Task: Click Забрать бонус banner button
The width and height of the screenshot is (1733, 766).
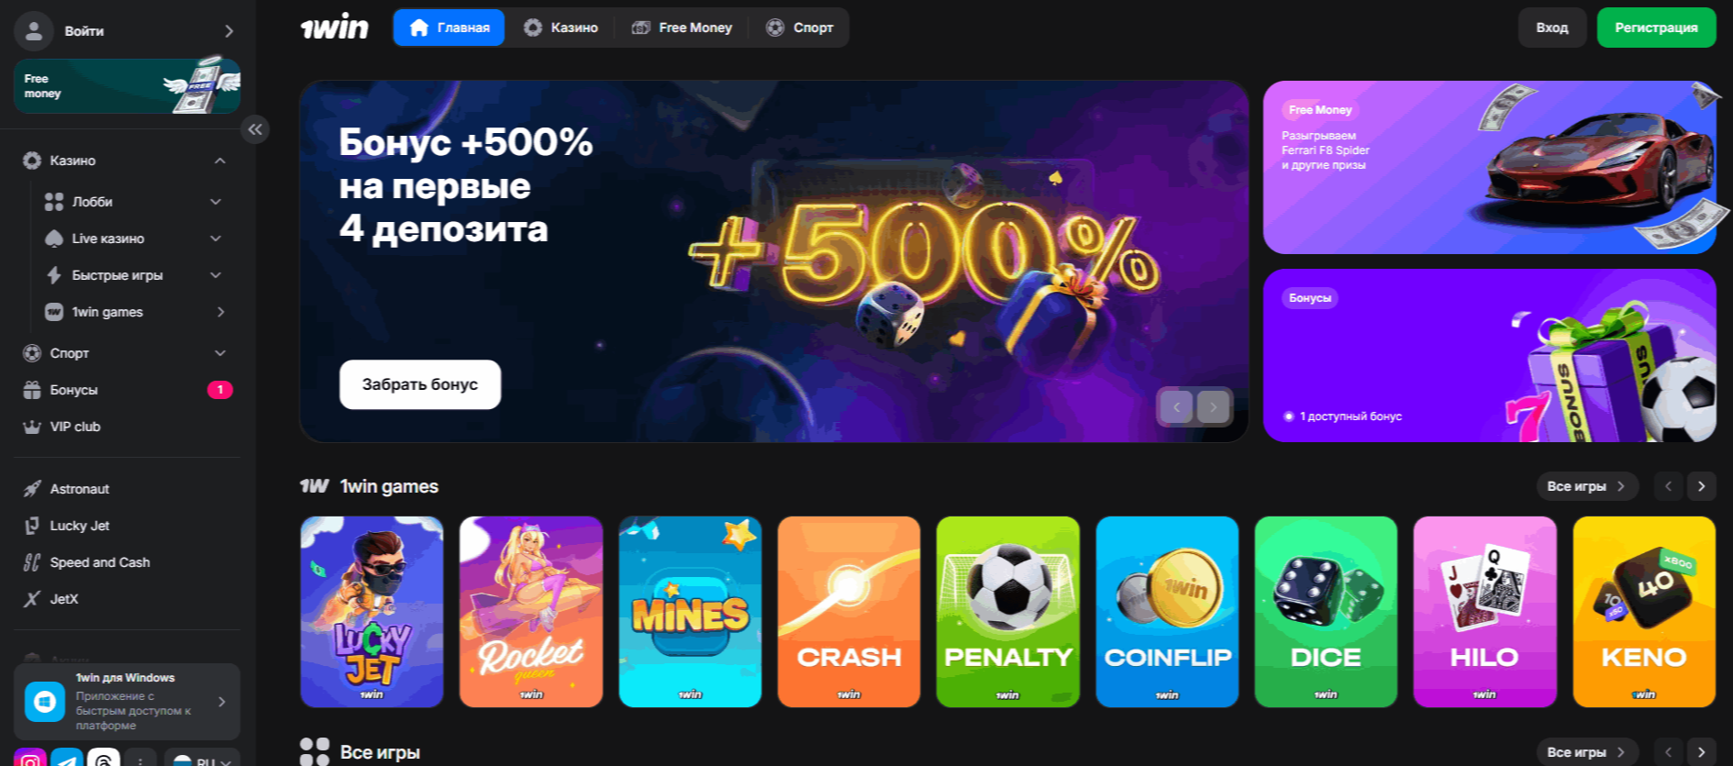Action: [x=420, y=384]
